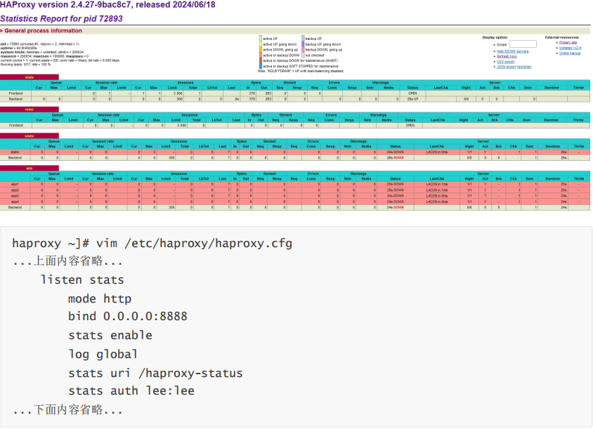Click the 'static' proxy section header
This screenshot has height=429, width=593.
coord(30,136)
